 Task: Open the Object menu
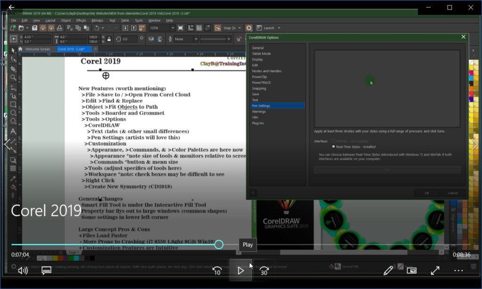(x=66, y=20)
